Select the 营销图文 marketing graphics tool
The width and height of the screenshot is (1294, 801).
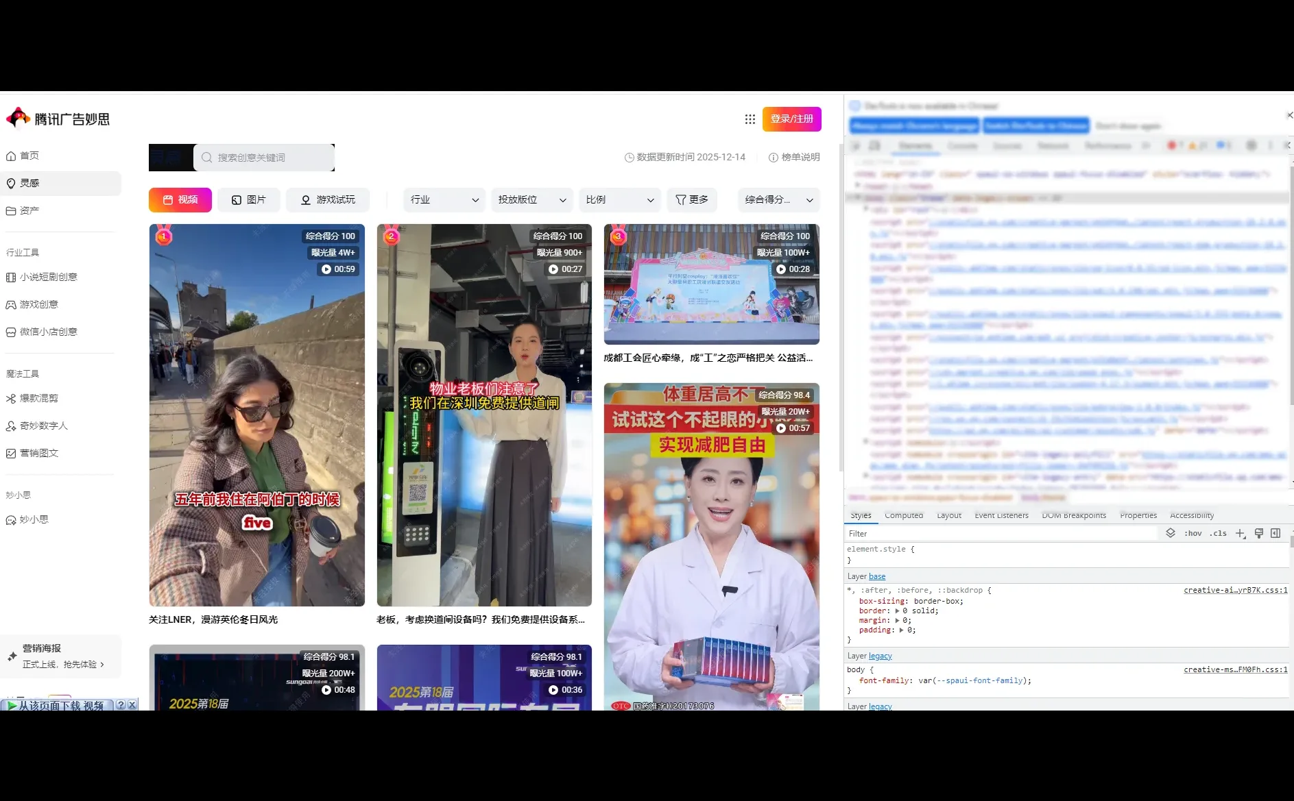pyautogui.click(x=39, y=453)
